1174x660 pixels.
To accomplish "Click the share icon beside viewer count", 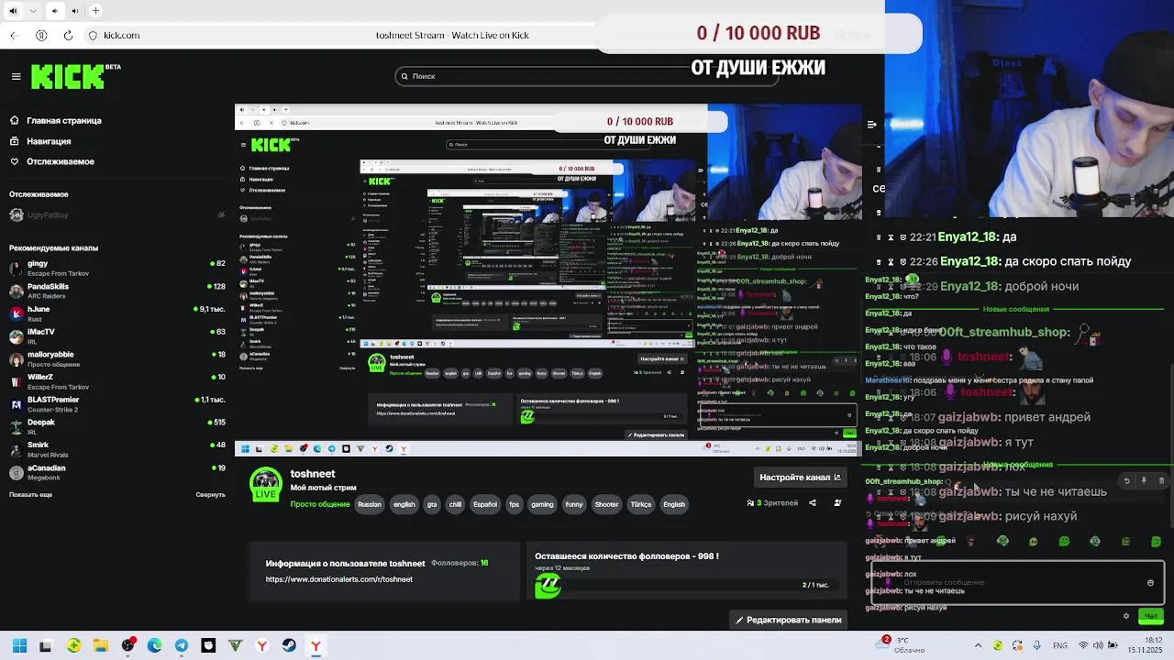I will 812,502.
